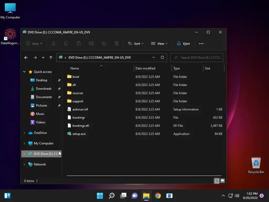This screenshot has width=269, height=202.
Task: Select Desktop in Quick access
Action: [42, 80]
